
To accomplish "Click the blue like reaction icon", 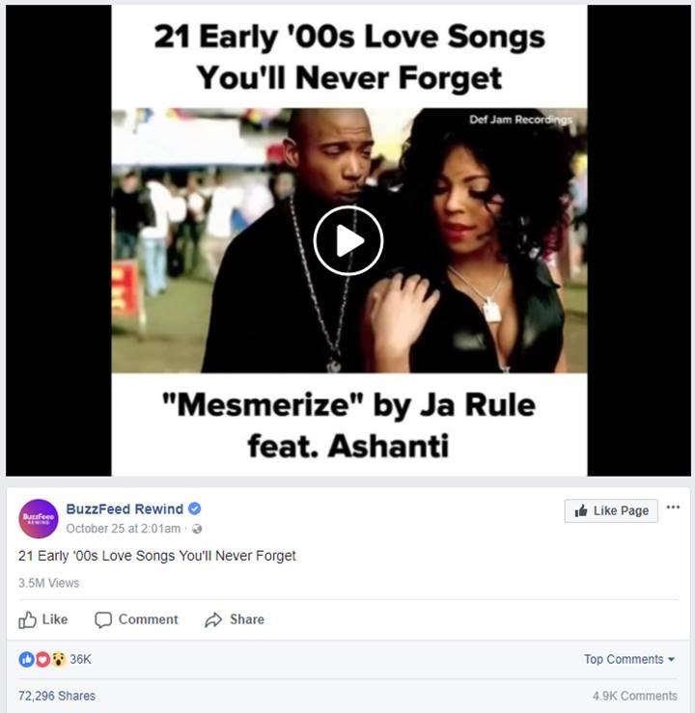I will 26,659.
